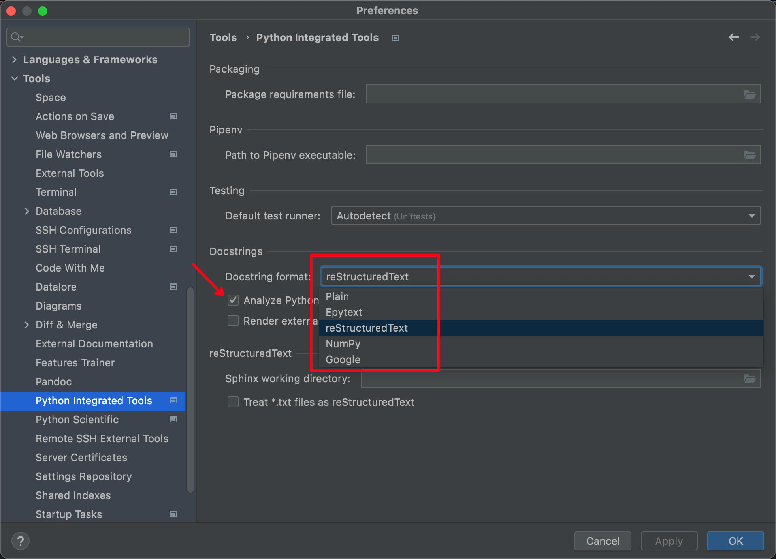Click folder icon for Package requirements file
This screenshot has height=559, width=776.
750,94
